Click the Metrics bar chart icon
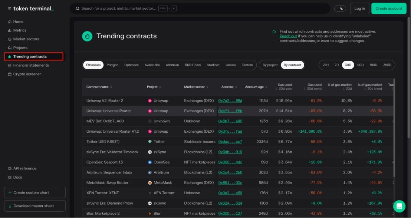This screenshot has width=411, height=218. tap(10, 30)
